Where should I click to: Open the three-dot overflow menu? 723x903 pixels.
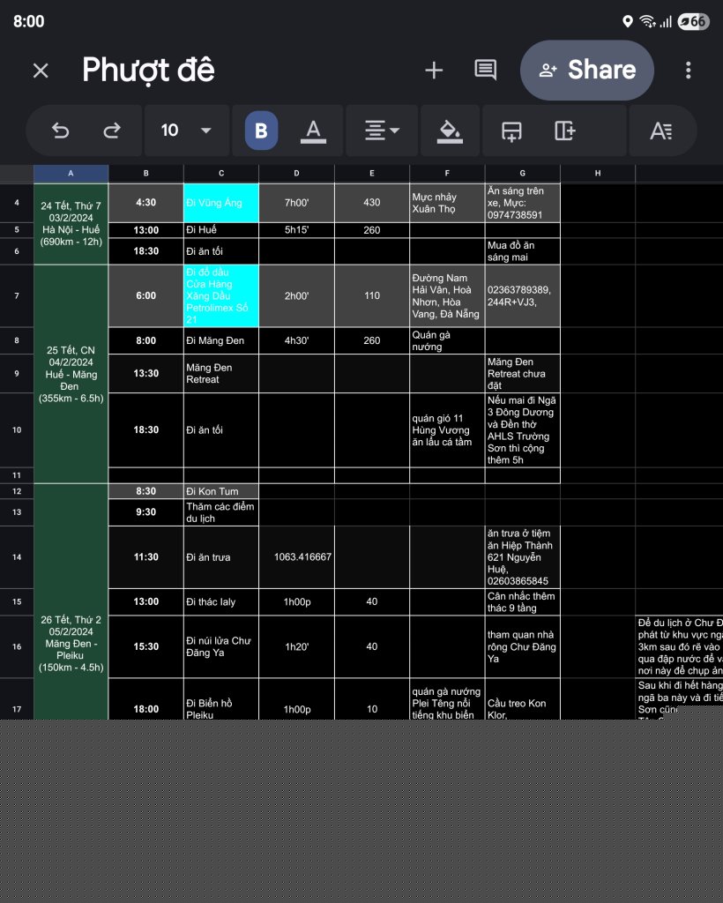(689, 71)
